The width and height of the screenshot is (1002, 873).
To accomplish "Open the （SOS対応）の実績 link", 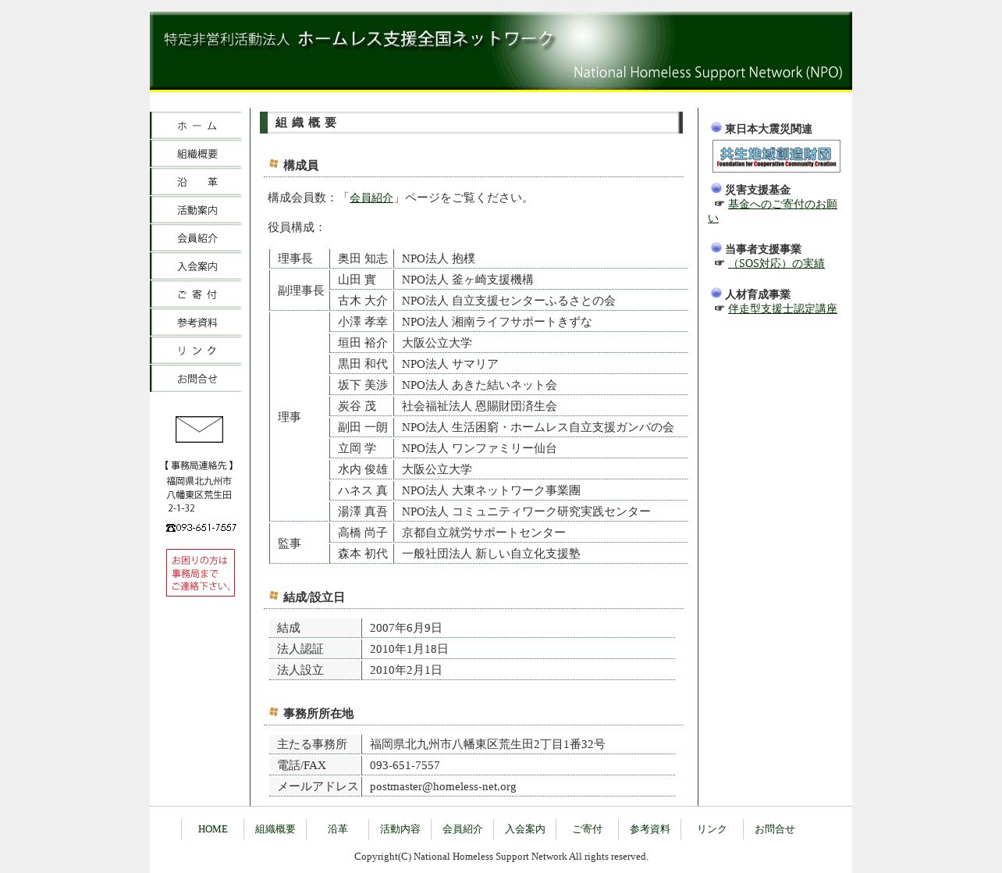I will (x=776, y=264).
